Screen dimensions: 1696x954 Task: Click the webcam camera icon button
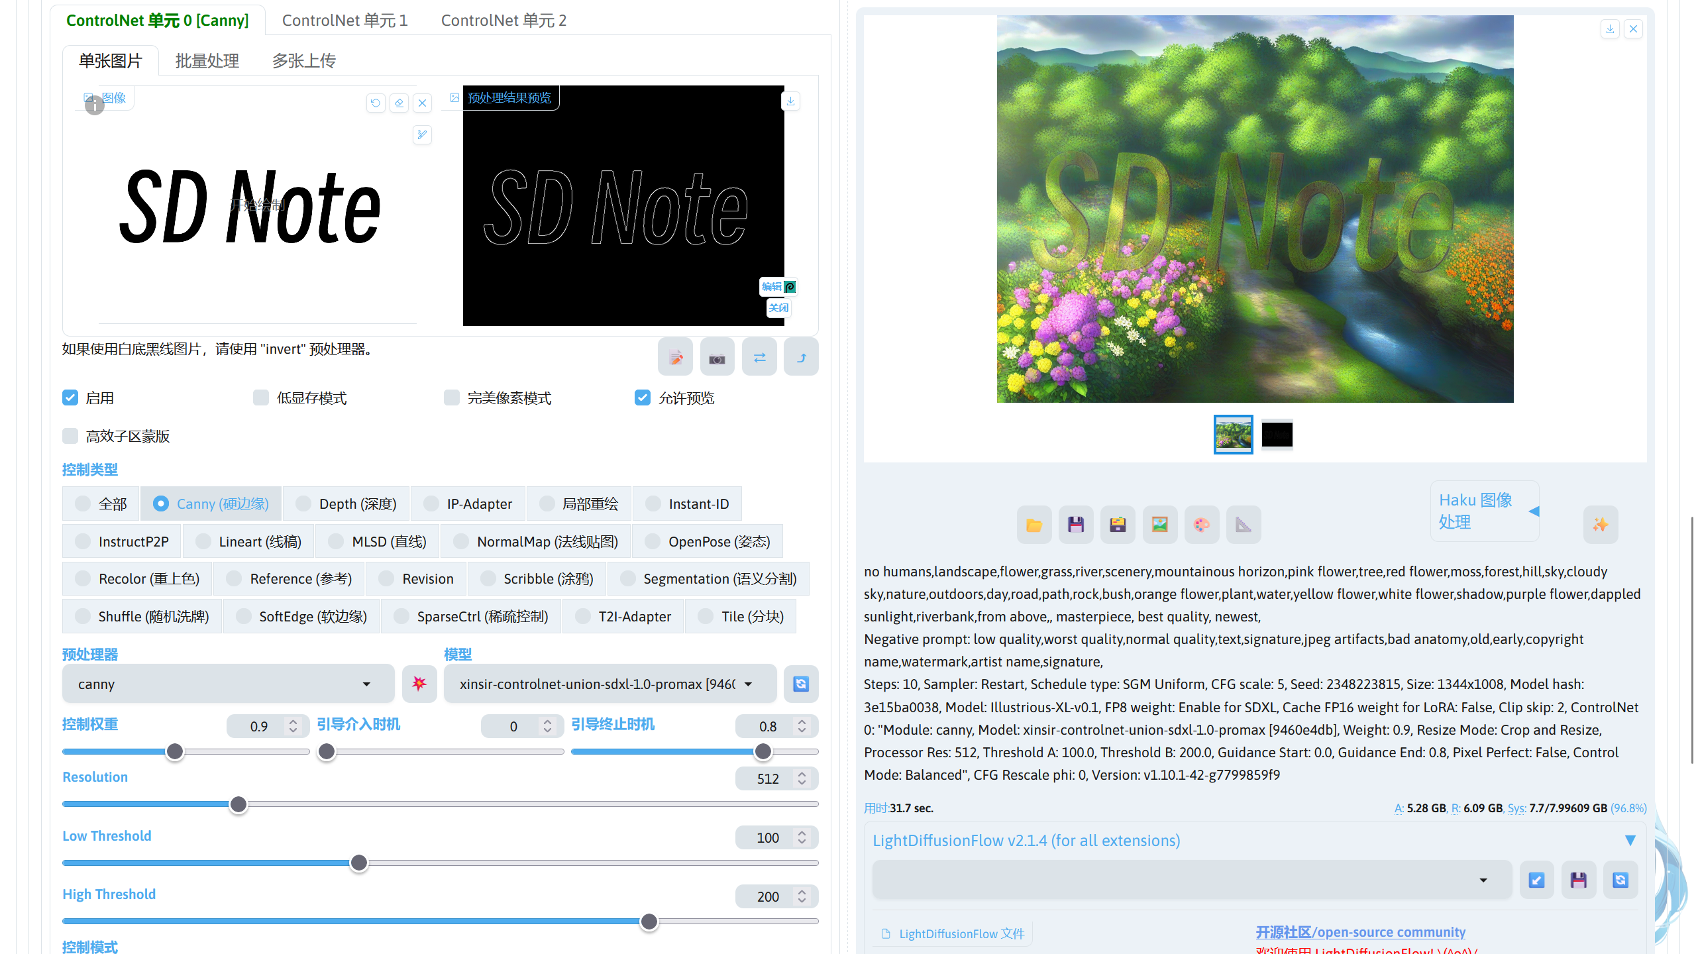click(x=717, y=358)
